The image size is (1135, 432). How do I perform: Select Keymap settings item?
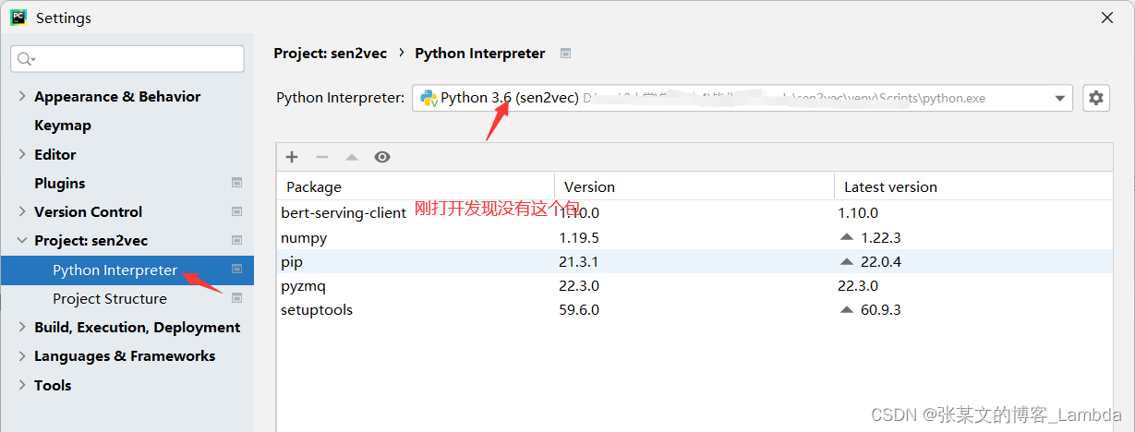pyautogui.click(x=63, y=126)
